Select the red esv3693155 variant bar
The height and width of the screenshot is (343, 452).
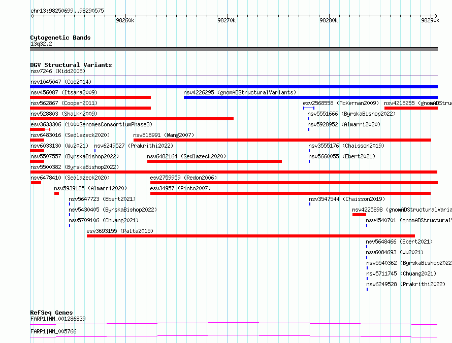tap(251, 236)
